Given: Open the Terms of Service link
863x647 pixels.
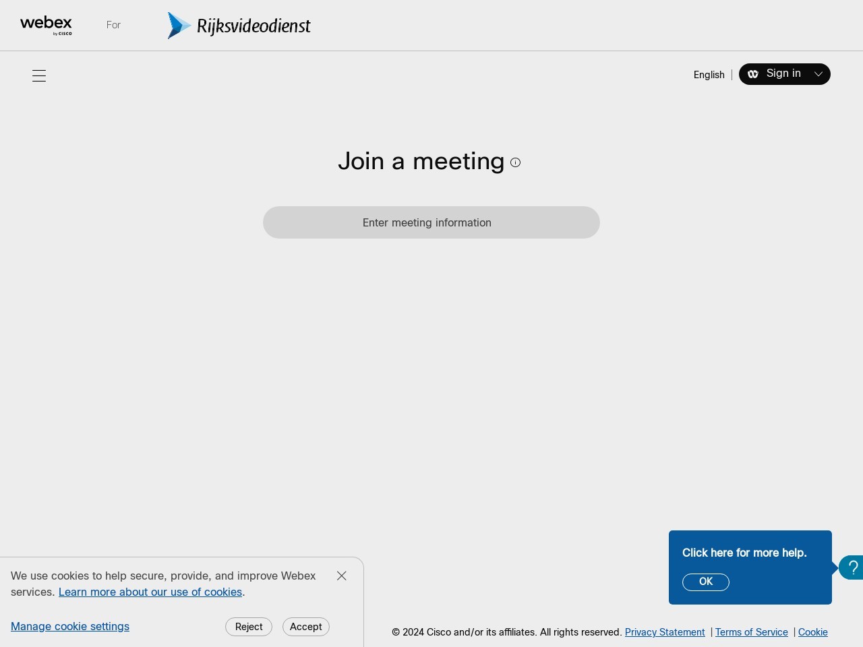Looking at the screenshot, I should tap(752, 632).
